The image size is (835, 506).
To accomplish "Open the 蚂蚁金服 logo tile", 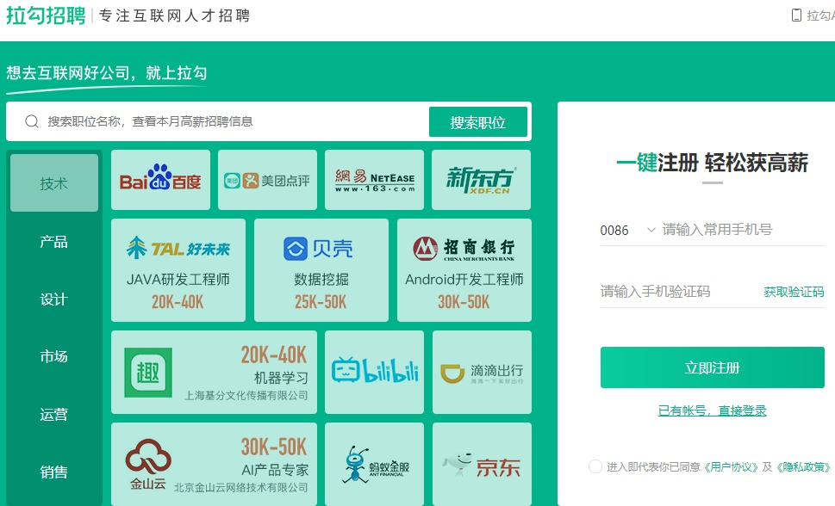I will click(x=374, y=464).
